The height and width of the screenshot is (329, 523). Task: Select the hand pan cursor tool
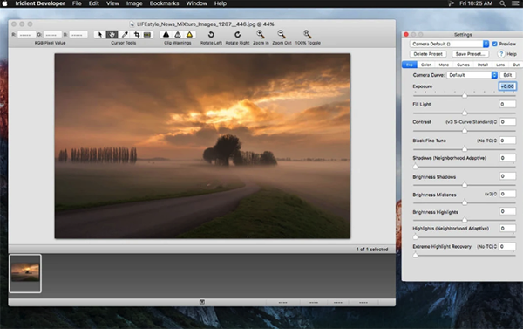point(112,34)
